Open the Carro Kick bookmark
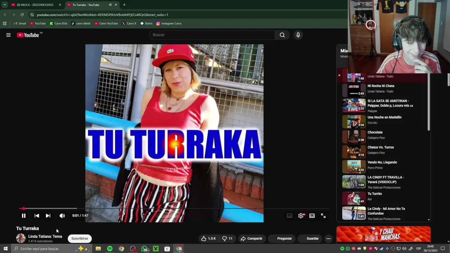 coord(58,24)
